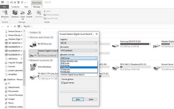The height and width of the screenshot is (109, 174).
Task: Click the Close button in dialog
Action: 91,99
